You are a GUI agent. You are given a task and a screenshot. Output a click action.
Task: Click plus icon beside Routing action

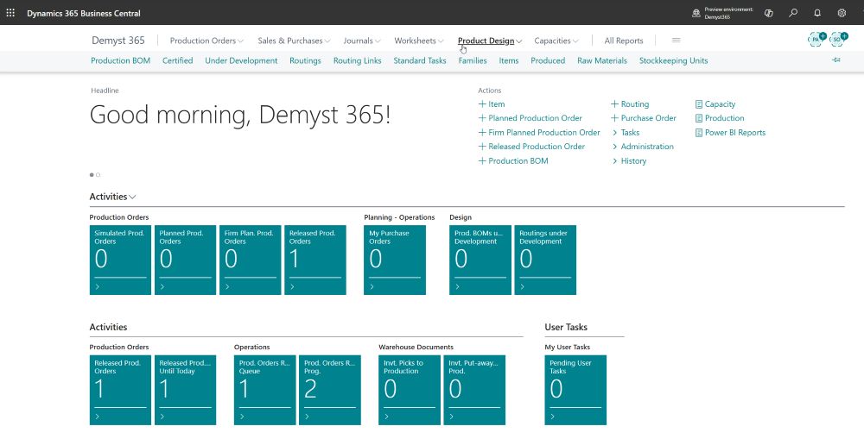click(615, 104)
